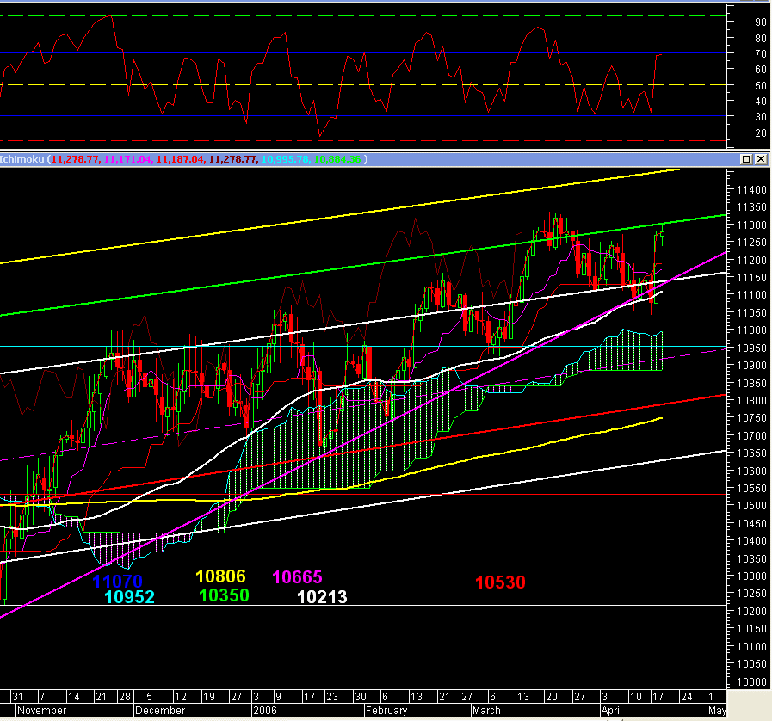Click the 10700 price axis label
This screenshot has height=721, width=772.
tap(752, 436)
